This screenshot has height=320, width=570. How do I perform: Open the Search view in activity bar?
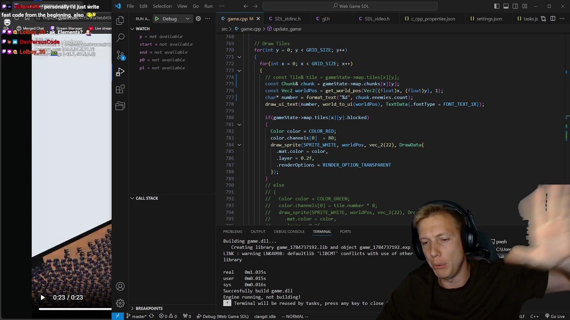pyautogui.click(x=120, y=38)
